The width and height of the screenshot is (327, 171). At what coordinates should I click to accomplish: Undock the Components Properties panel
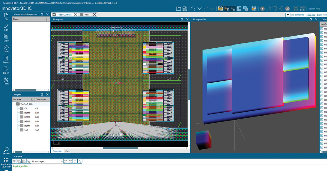click(42, 14)
